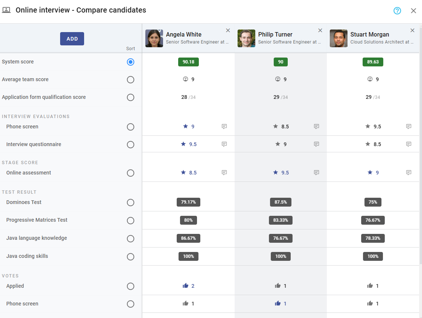
Task: Select the Java coding skills sort option
Action: (x=131, y=257)
